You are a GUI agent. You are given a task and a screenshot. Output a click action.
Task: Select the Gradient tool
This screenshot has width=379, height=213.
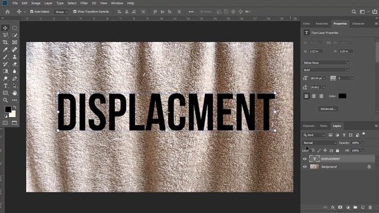tap(5, 71)
